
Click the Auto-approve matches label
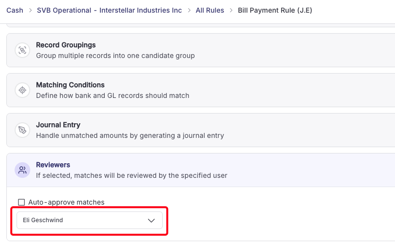[66, 202]
